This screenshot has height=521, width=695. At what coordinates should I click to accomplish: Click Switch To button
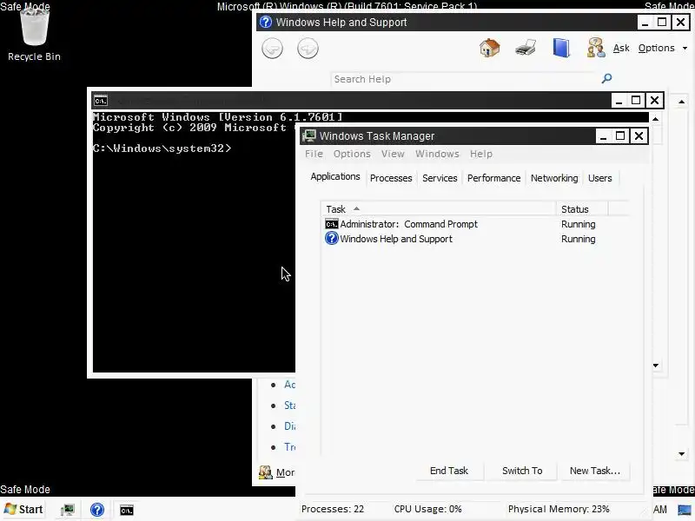tap(522, 471)
